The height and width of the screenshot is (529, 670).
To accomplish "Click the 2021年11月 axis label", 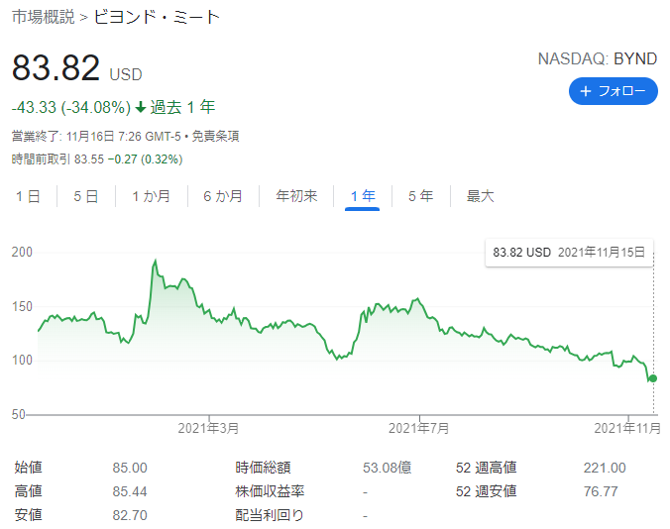I will pyautogui.click(x=627, y=428).
